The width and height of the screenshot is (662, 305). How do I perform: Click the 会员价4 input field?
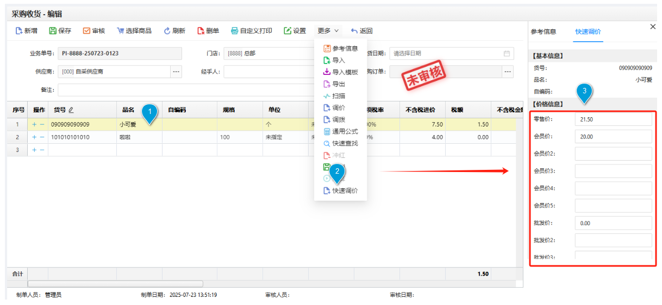pos(613,188)
